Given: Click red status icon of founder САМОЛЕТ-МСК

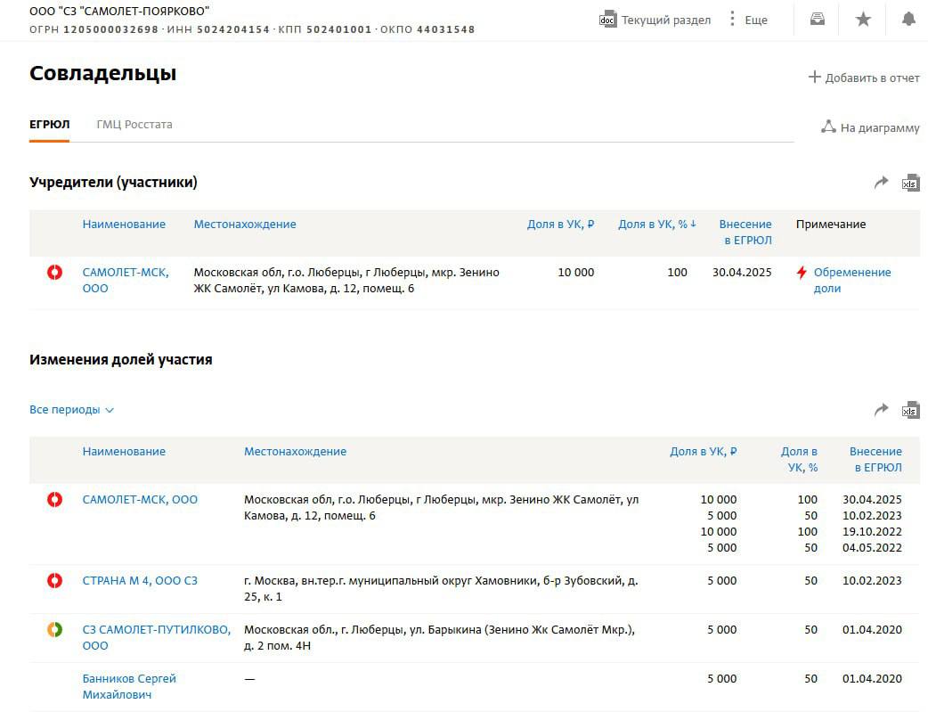Looking at the screenshot, I should click(54, 273).
